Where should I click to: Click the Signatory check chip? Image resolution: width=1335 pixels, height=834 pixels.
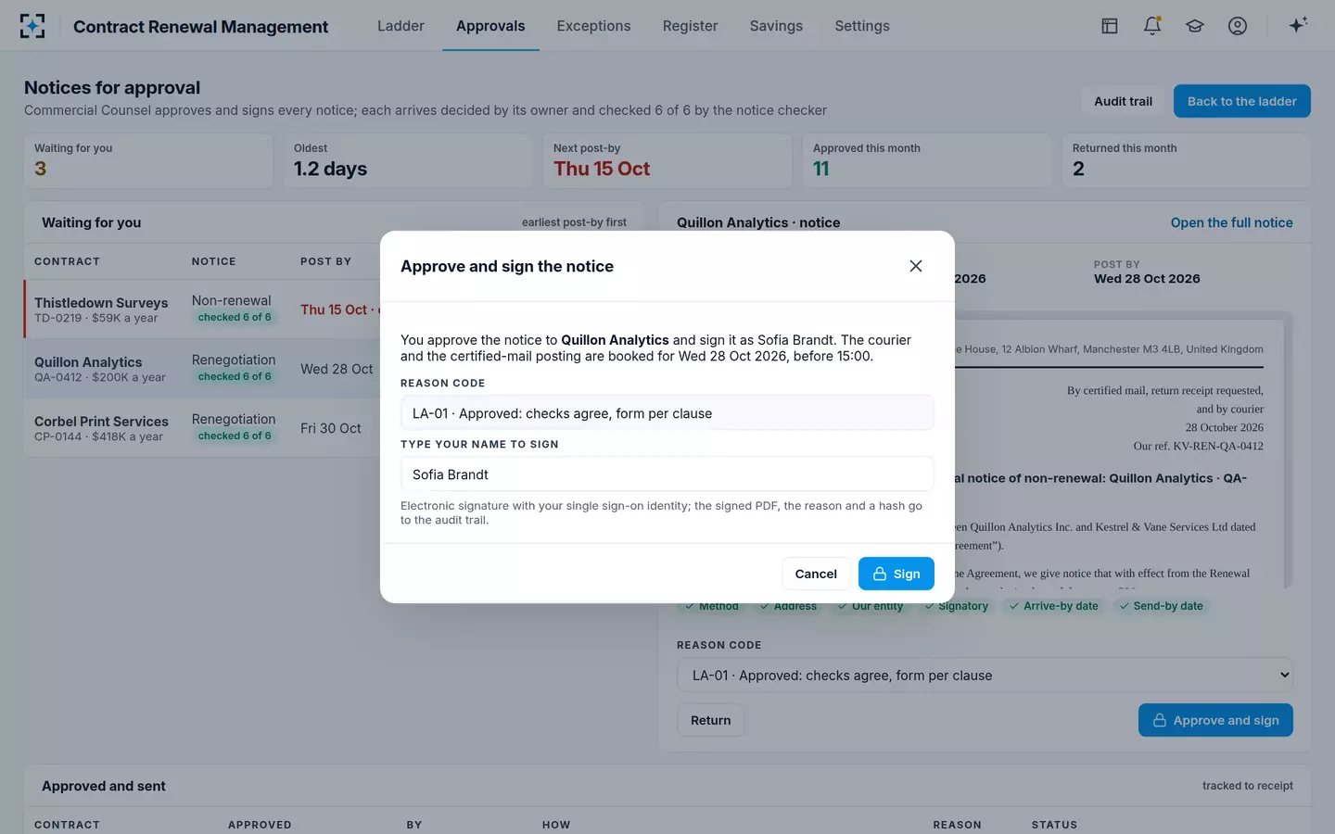click(956, 606)
